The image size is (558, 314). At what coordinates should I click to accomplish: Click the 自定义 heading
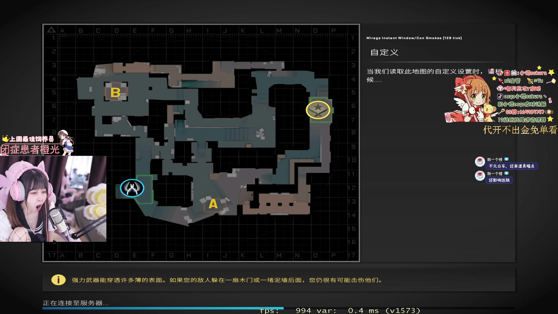pos(384,53)
